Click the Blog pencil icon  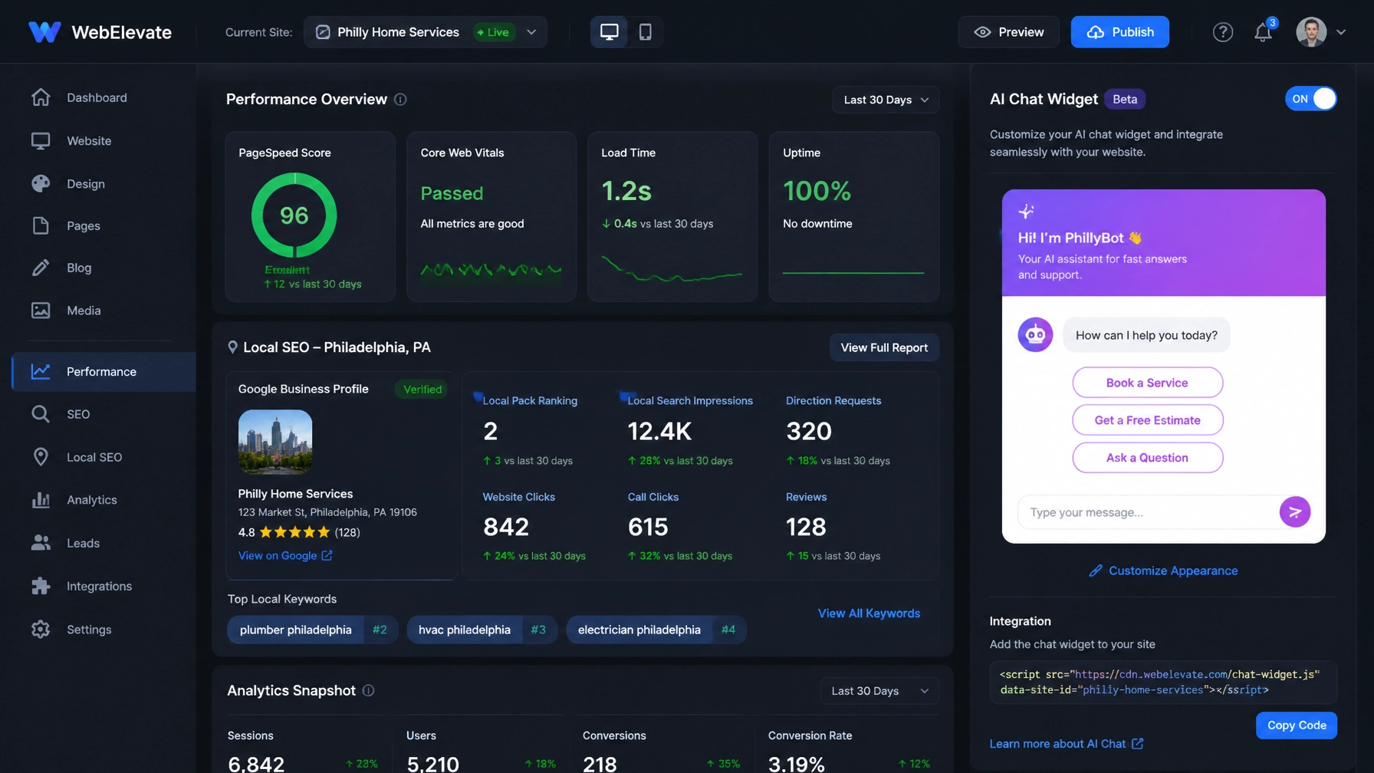[x=41, y=268]
